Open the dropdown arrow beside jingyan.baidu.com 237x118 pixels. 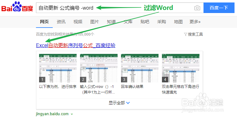tap(72, 114)
